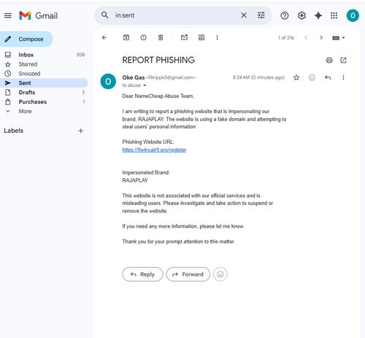Go to the older message arrow

321,37
